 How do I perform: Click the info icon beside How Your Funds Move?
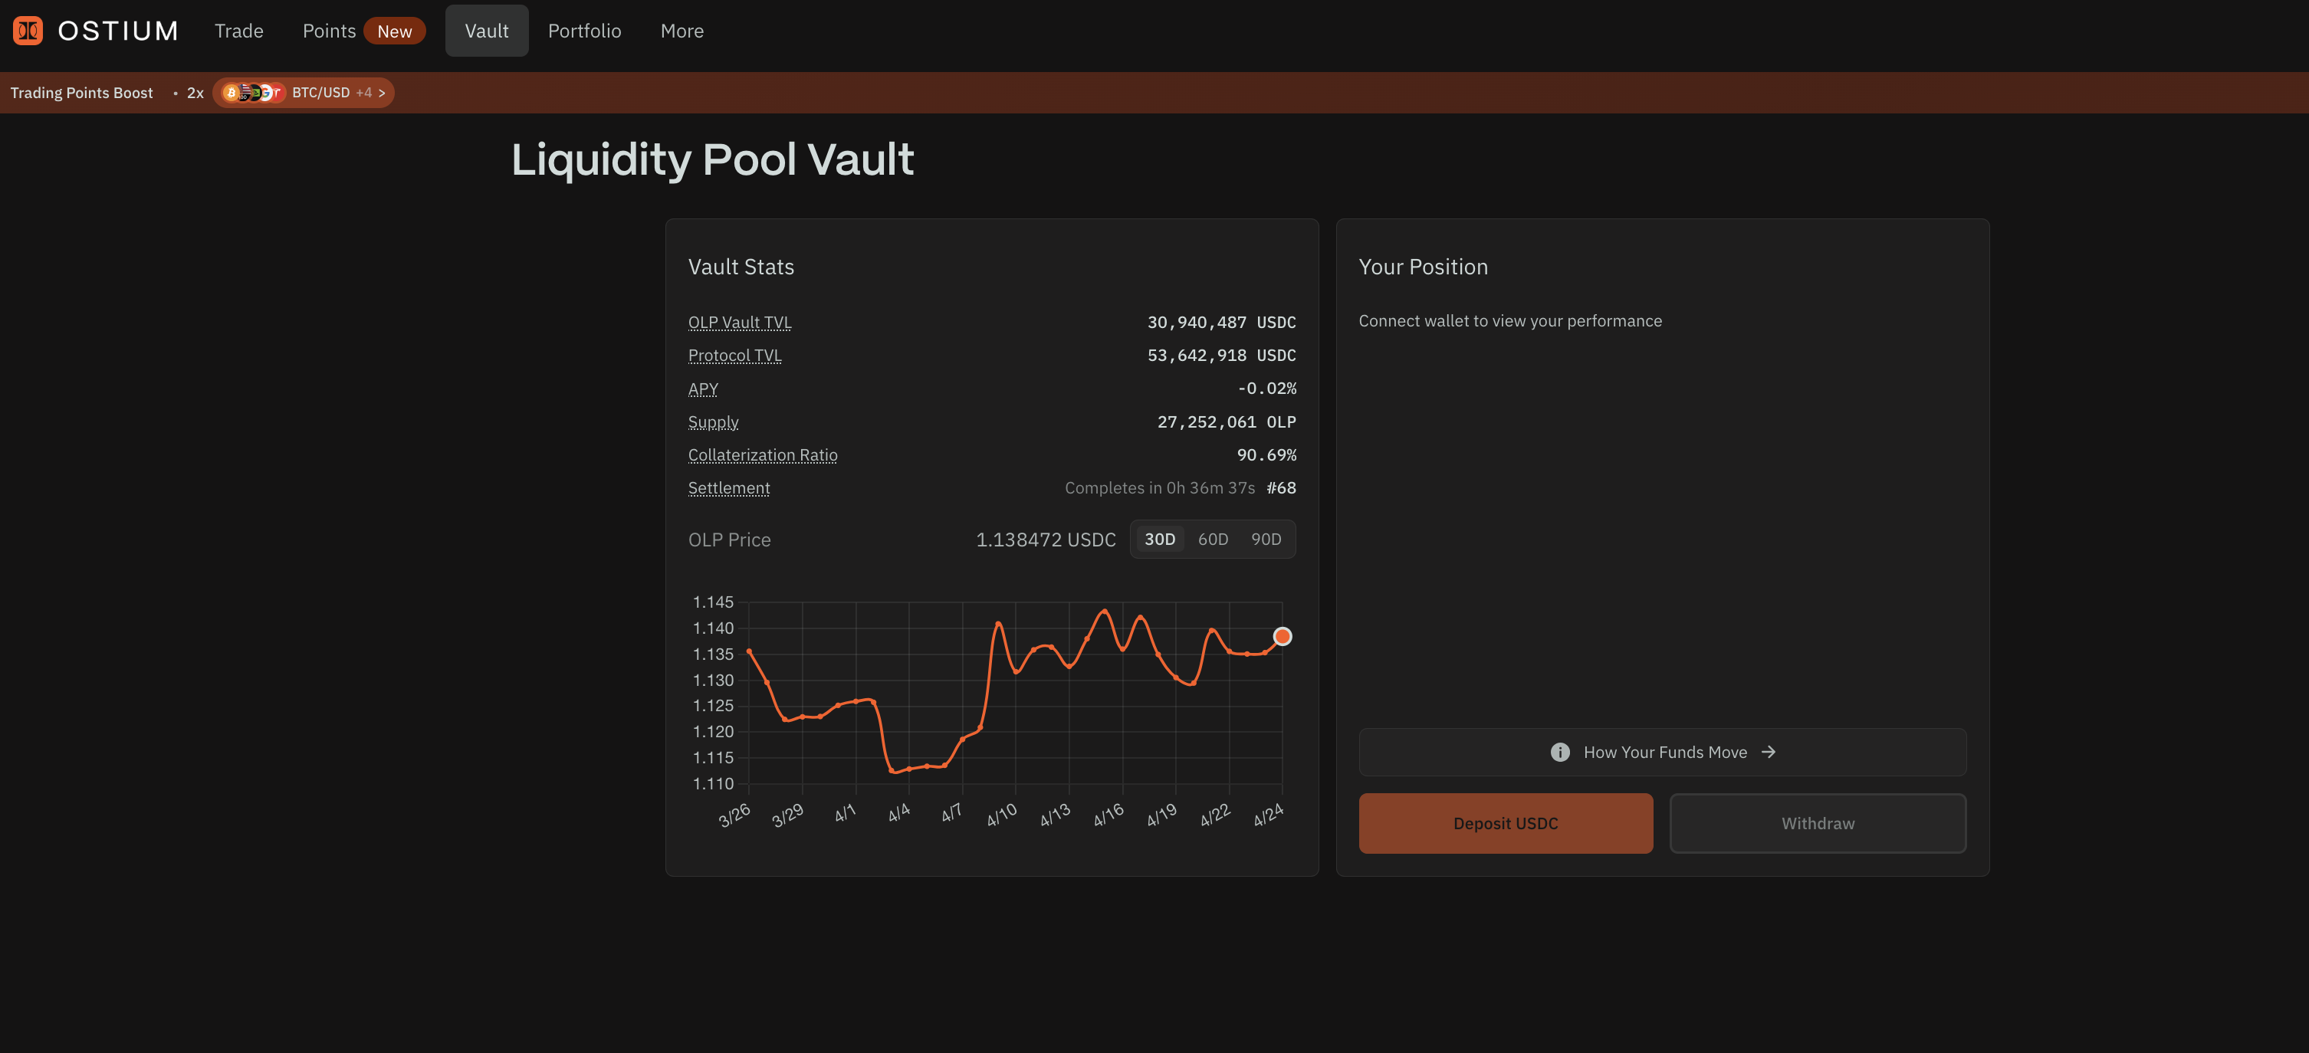tap(1560, 752)
